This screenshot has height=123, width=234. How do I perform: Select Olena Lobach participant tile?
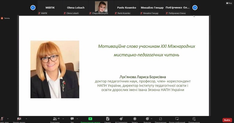coord(76,8)
